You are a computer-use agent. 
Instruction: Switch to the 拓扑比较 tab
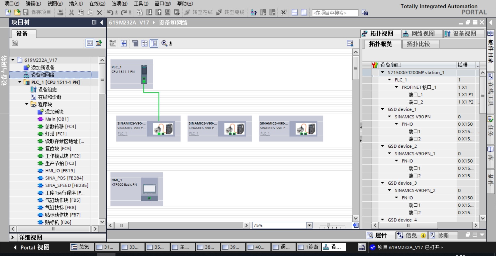point(421,44)
